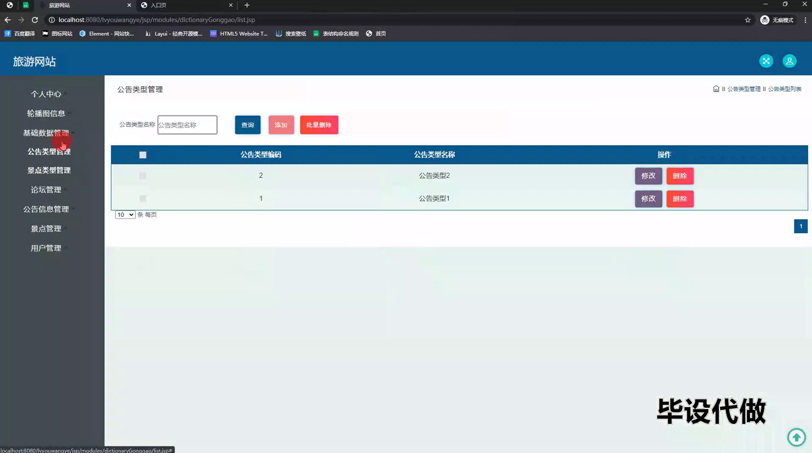This screenshot has height=453, width=812.
Task: Click the 公告类型编码 column header
Action: coord(261,155)
